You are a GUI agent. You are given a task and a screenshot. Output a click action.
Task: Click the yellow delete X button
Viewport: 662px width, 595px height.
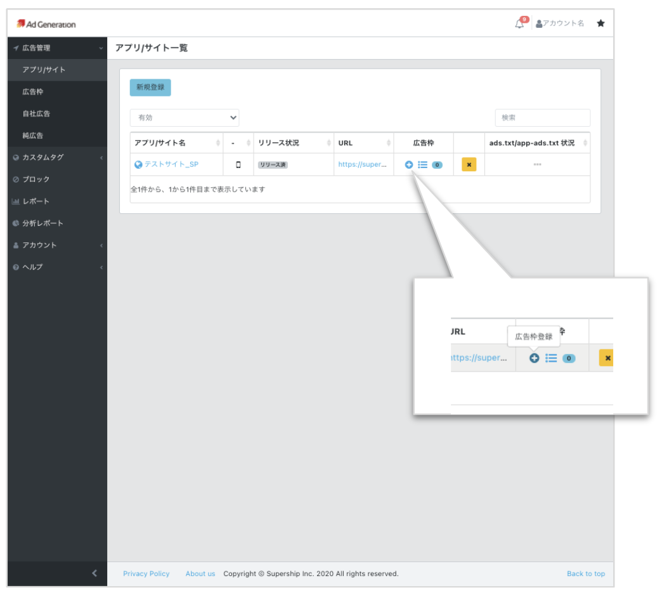[469, 165]
